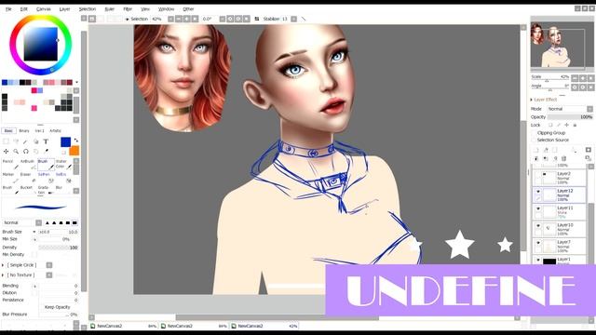Adjust the layer Opacity slider
Screen dimensions: 596x335
(x=570, y=117)
